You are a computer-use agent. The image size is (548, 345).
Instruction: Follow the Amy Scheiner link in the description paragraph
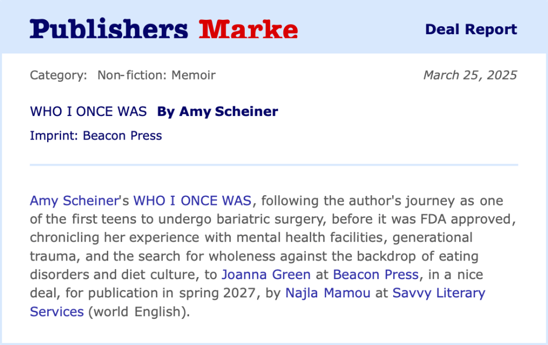[x=73, y=201]
